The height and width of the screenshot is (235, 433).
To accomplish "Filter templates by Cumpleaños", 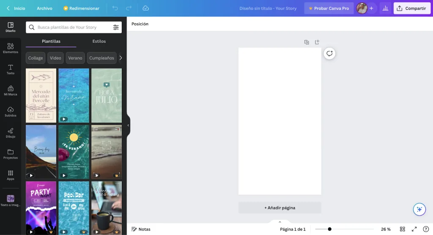I will pyautogui.click(x=101, y=58).
